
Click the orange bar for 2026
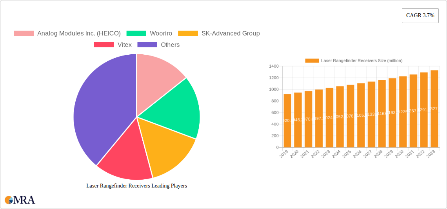[x=361, y=115]
